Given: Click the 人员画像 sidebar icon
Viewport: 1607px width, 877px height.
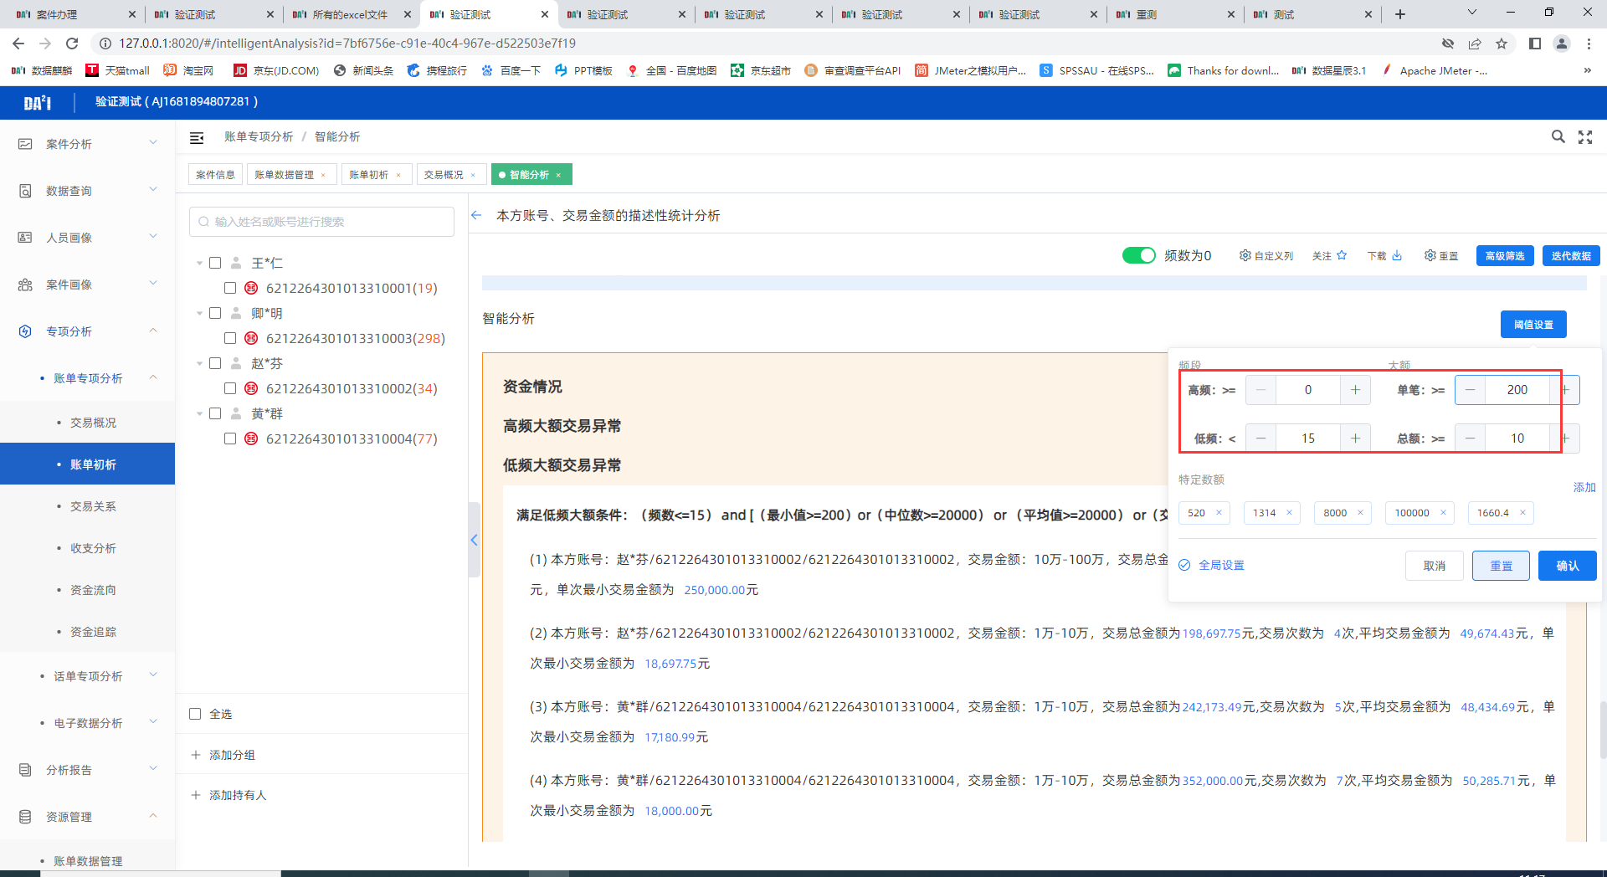Looking at the screenshot, I should pyautogui.click(x=25, y=238).
